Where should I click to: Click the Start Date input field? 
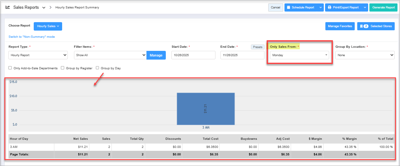coord(193,55)
